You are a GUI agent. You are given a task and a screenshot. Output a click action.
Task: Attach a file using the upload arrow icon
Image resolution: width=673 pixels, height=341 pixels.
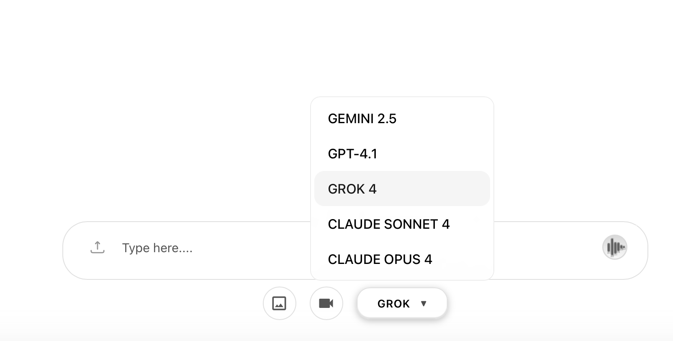pyautogui.click(x=98, y=247)
